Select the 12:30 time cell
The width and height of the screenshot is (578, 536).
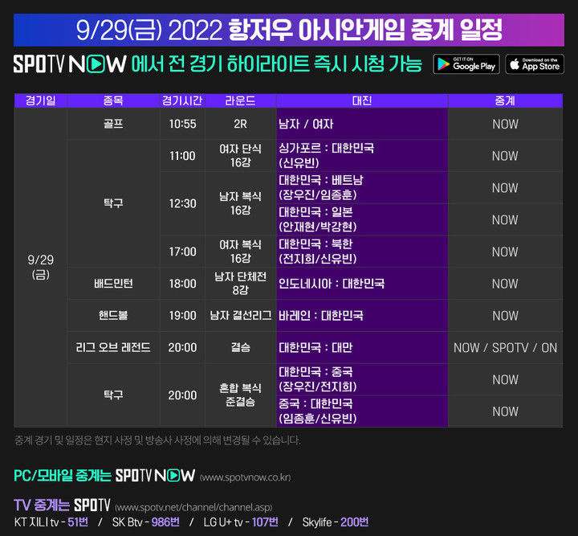coord(182,203)
